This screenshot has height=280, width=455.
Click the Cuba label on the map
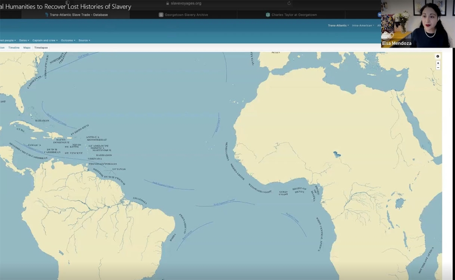pos(20,130)
